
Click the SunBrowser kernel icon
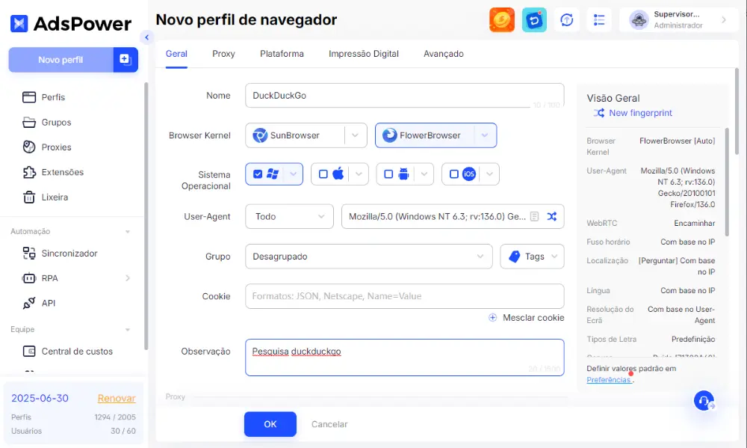(x=260, y=135)
